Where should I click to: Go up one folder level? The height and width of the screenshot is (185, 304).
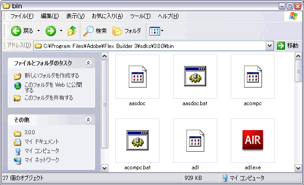coord(72,31)
